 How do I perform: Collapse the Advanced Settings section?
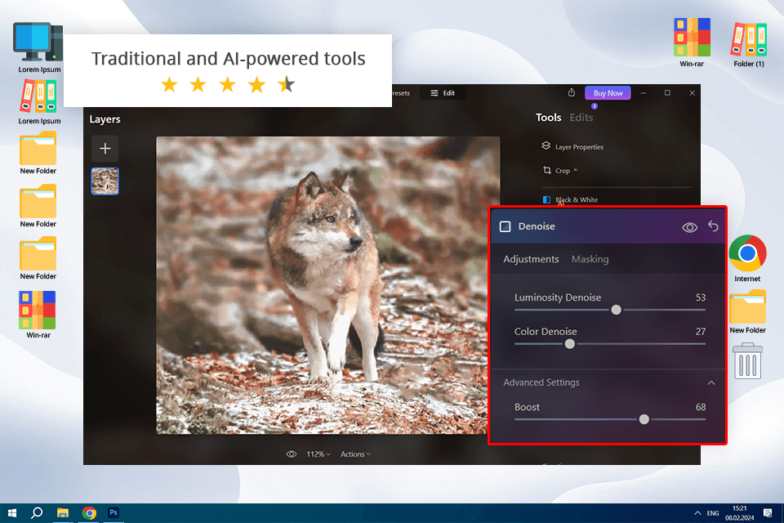point(710,382)
